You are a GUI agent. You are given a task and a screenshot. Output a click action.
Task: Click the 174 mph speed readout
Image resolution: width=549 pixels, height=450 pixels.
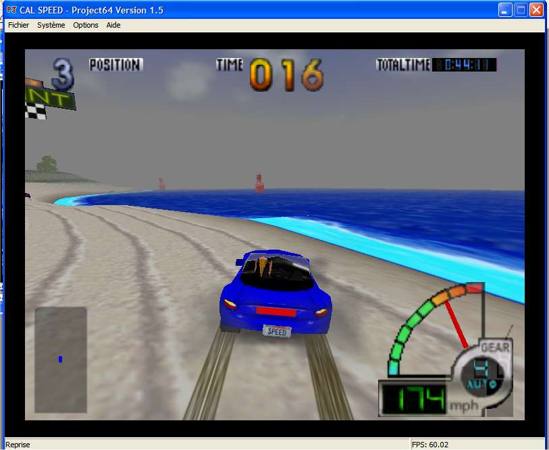[414, 399]
